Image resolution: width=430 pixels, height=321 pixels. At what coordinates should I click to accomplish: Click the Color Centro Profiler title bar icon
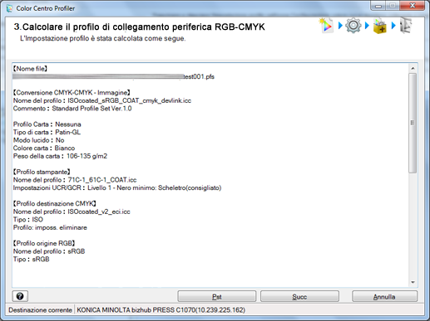[9, 8]
